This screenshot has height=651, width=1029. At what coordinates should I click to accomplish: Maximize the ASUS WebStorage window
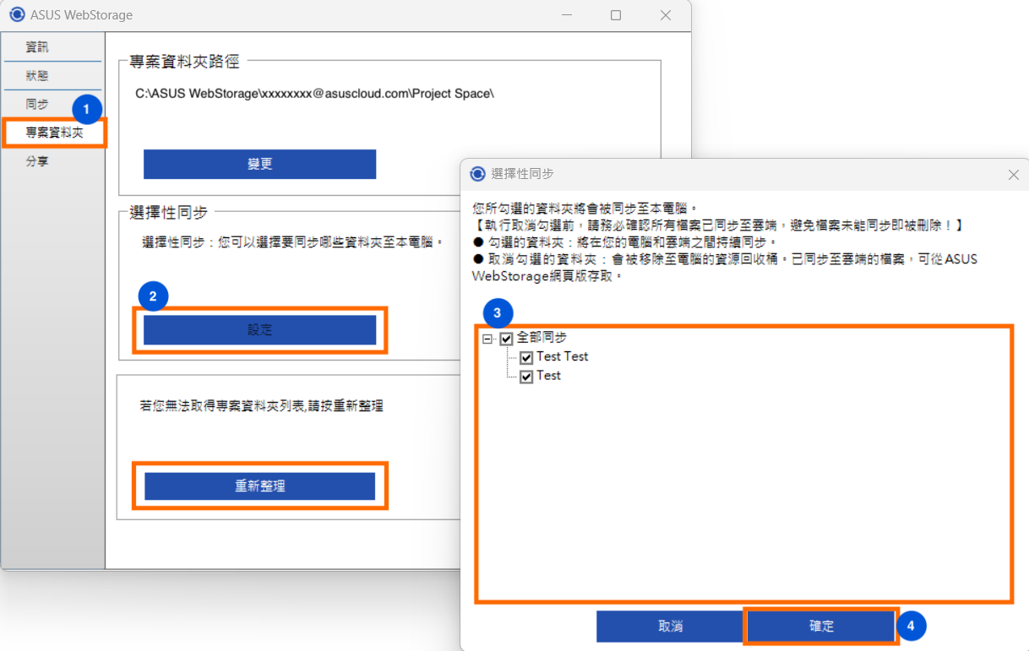click(616, 15)
